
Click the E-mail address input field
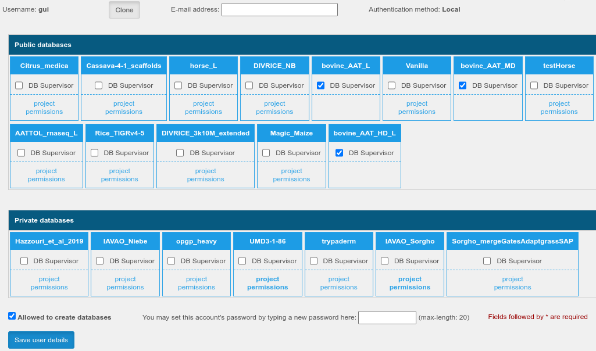pos(279,10)
